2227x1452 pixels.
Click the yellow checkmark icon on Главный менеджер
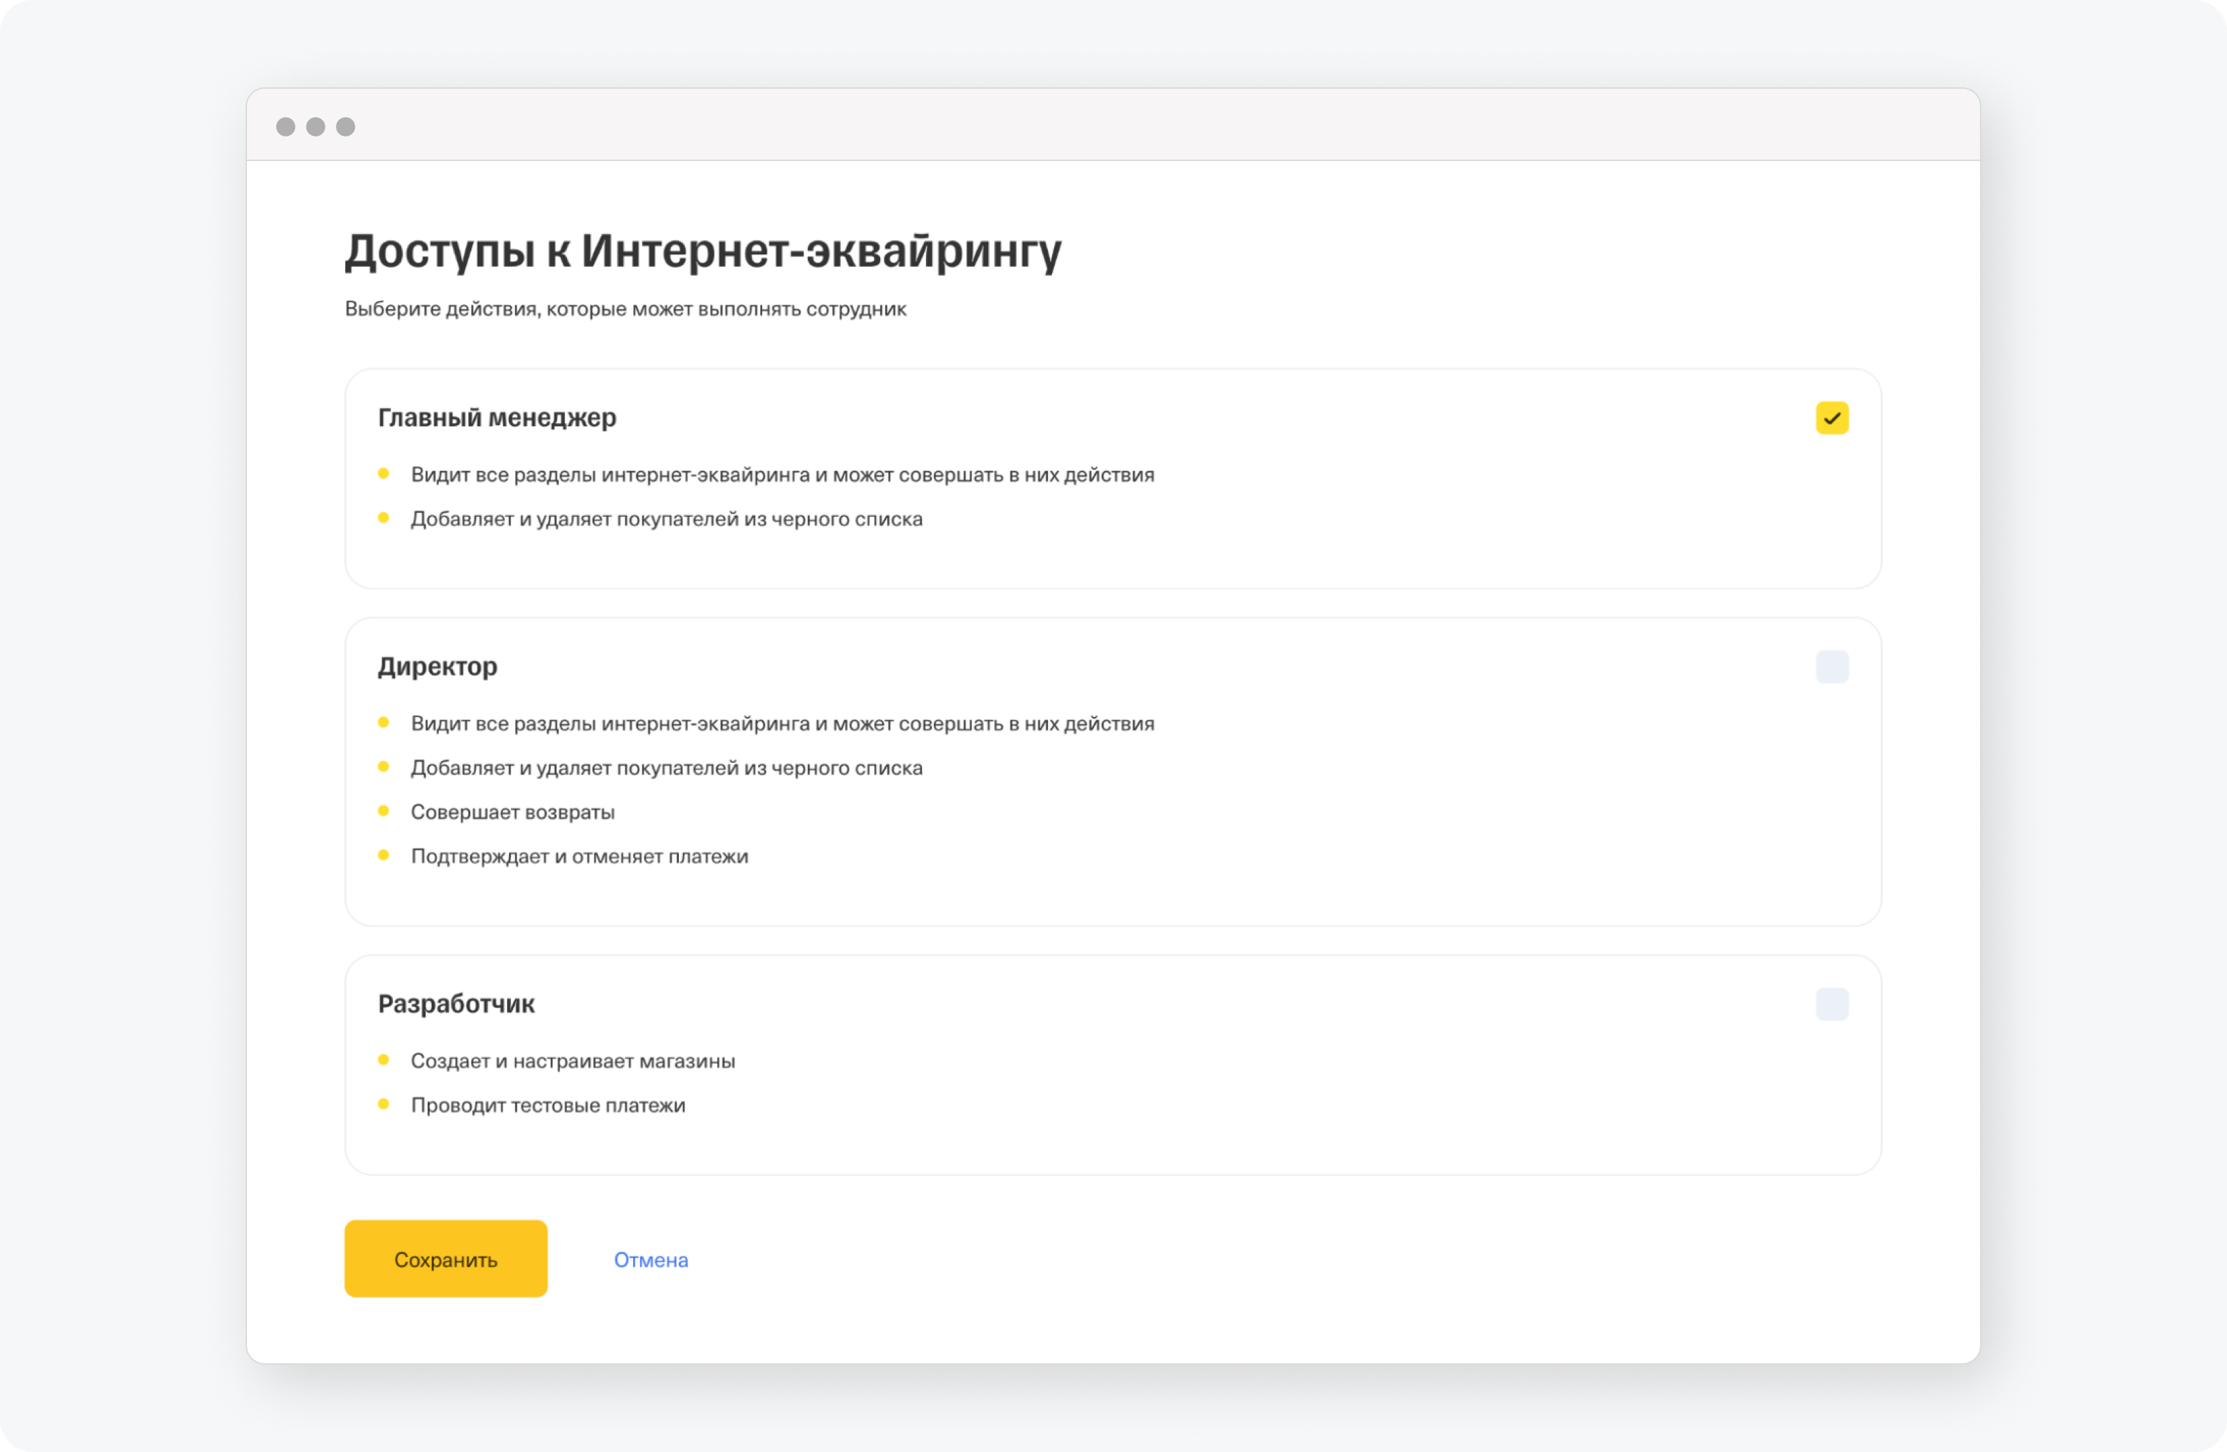pyautogui.click(x=1831, y=418)
